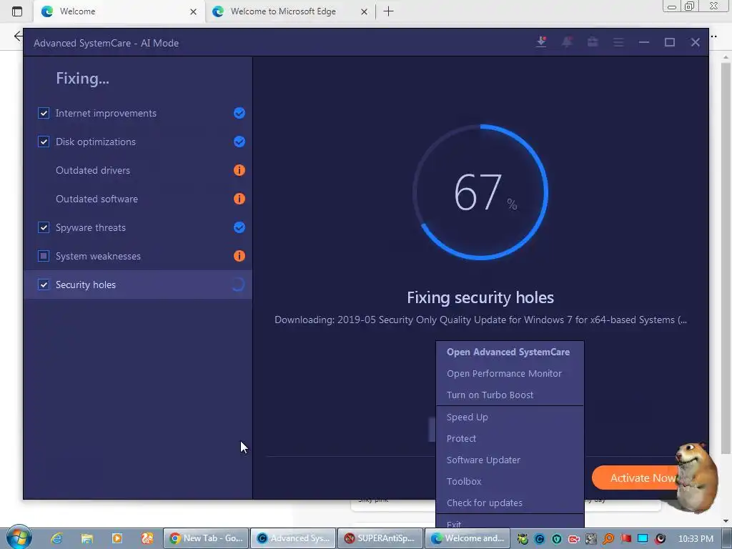Uncheck Disk optimizations checkbox

[44, 142]
